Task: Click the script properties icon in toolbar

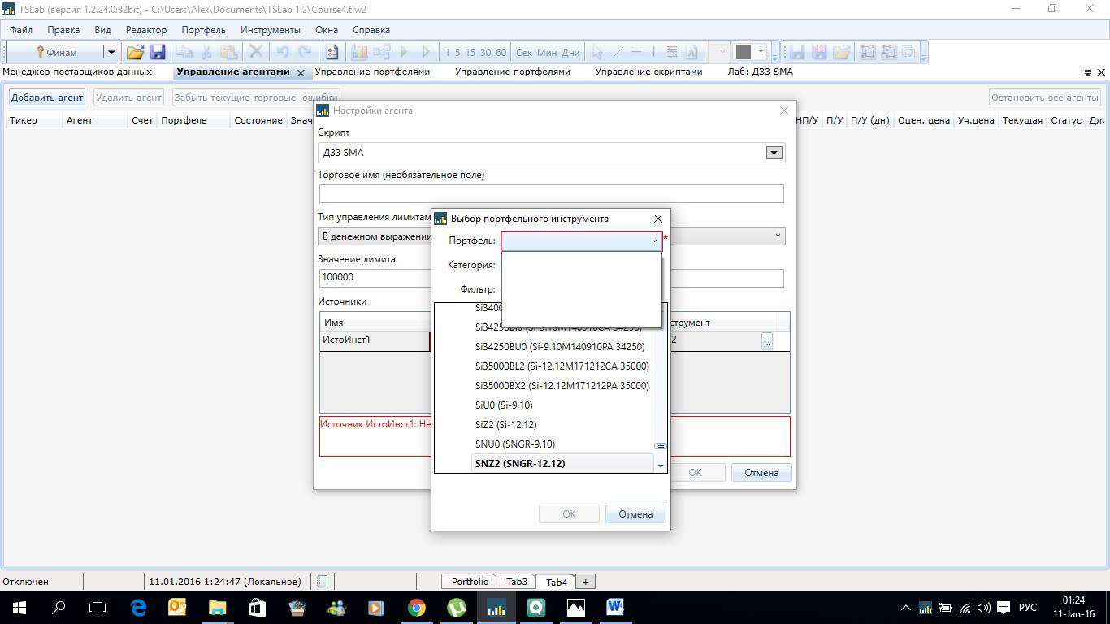Action: [x=332, y=52]
